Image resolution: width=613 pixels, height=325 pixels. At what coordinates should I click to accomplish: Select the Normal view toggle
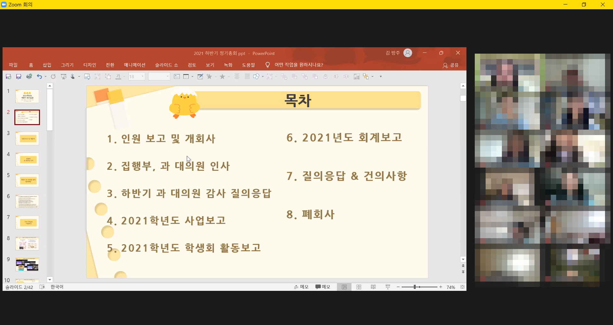(x=344, y=287)
